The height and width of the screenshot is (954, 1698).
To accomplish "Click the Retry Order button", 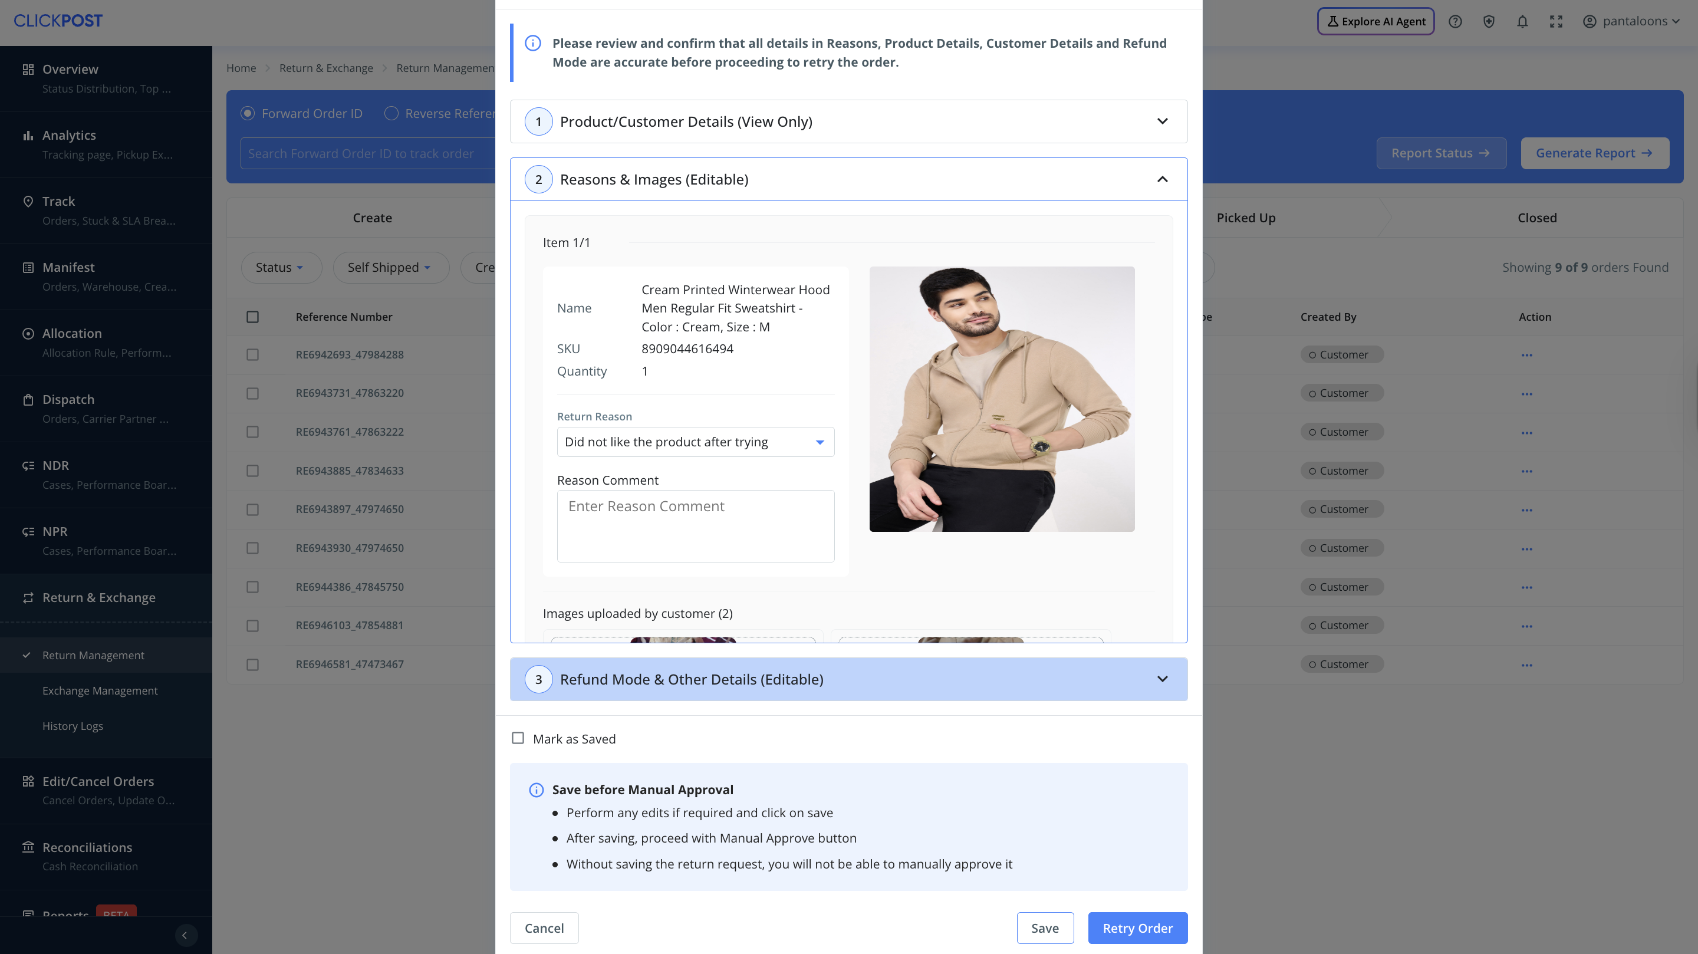I will pyautogui.click(x=1137, y=927).
